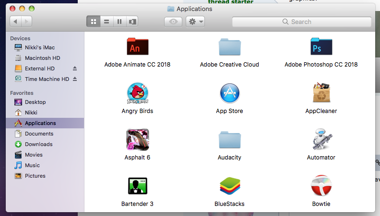Image resolution: width=380 pixels, height=216 pixels.
Task: Switch to column view
Action: coord(119,22)
